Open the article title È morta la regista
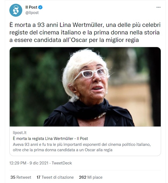This screenshot has width=168, height=183. point(50,139)
